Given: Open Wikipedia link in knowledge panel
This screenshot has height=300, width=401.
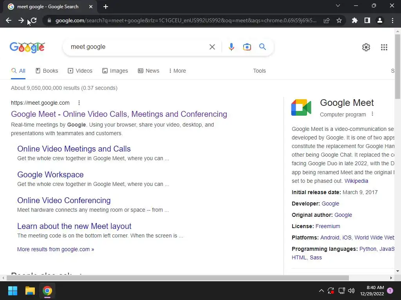Looking at the screenshot, I should (x=356, y=181).
